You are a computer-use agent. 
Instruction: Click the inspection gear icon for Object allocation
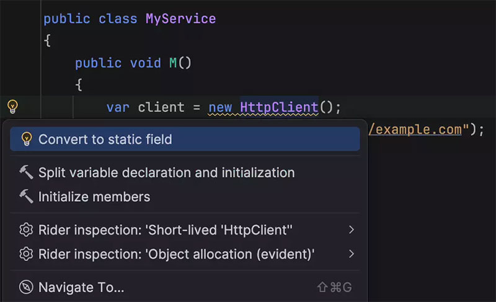(x=26, y=254)
